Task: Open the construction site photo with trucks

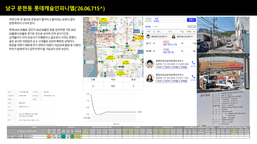Action: pos(223,71)
